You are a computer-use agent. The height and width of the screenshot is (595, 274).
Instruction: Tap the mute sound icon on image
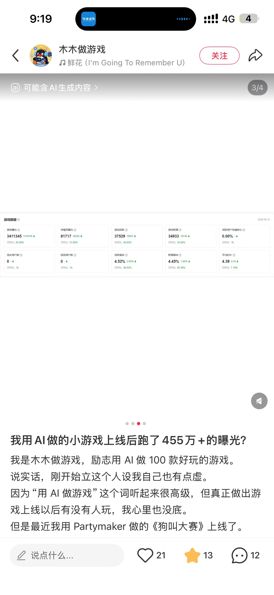click(x=259, y=401)
